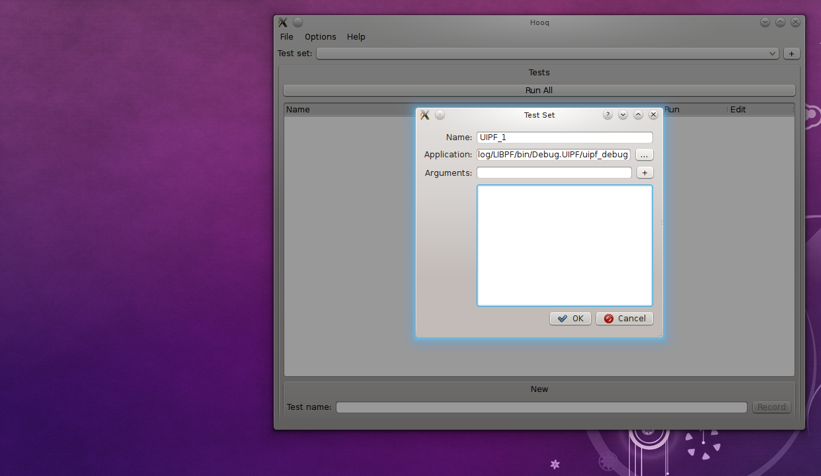The width and height of the screenshot is (821, 476).
Task: Click the Name field containing UIPF_1
Action: [564, 138]
